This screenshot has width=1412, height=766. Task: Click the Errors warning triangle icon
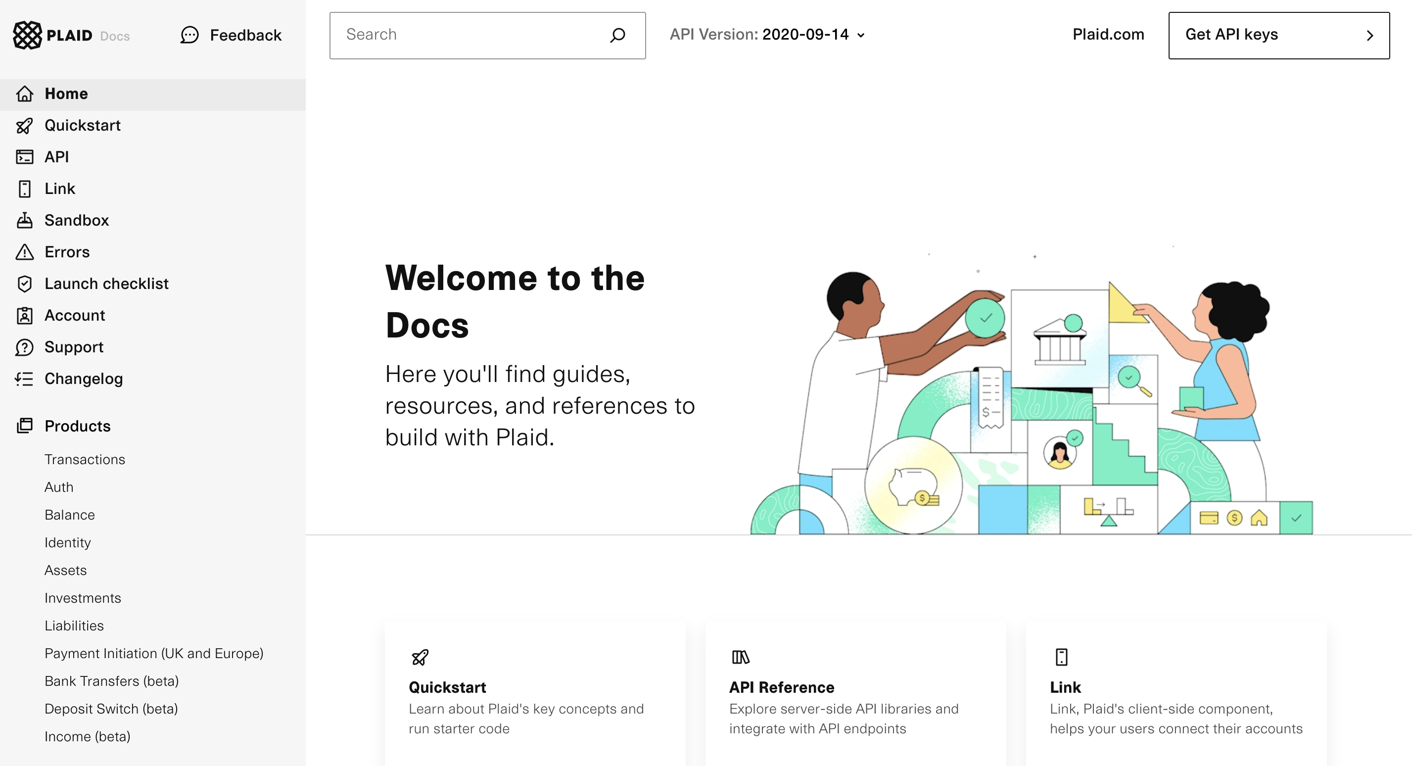pos(24,252)
